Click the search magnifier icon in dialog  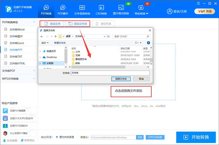coord(148,37)
